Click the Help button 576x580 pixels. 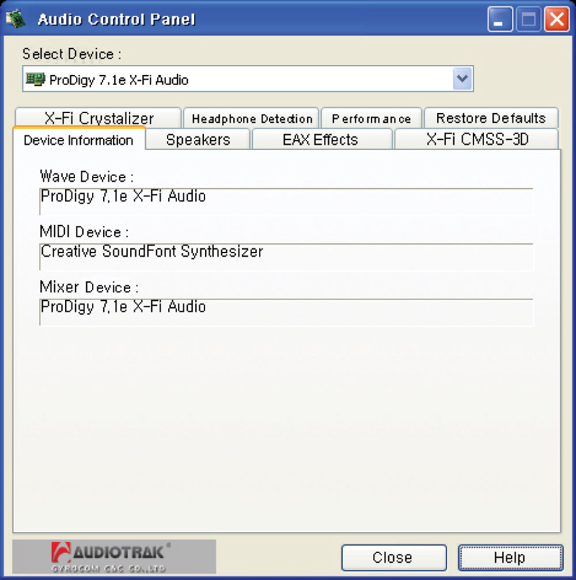[x=510, y=558]
